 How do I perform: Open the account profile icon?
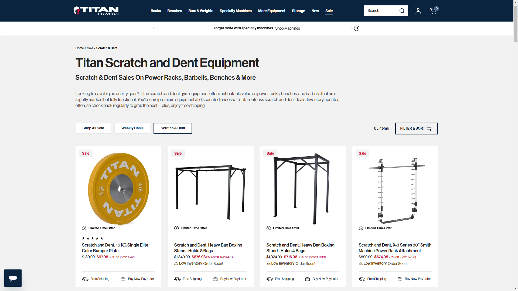click(x=418, y=11)
